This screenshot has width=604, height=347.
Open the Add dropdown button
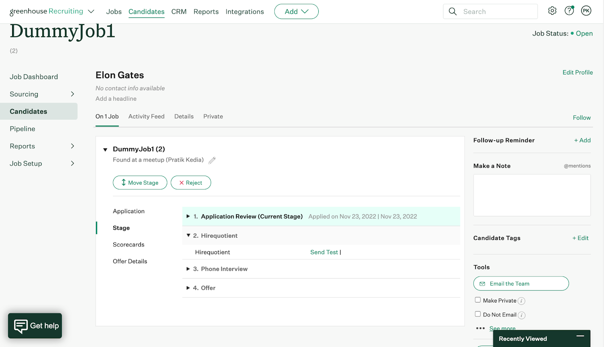(x=296, y=11)
